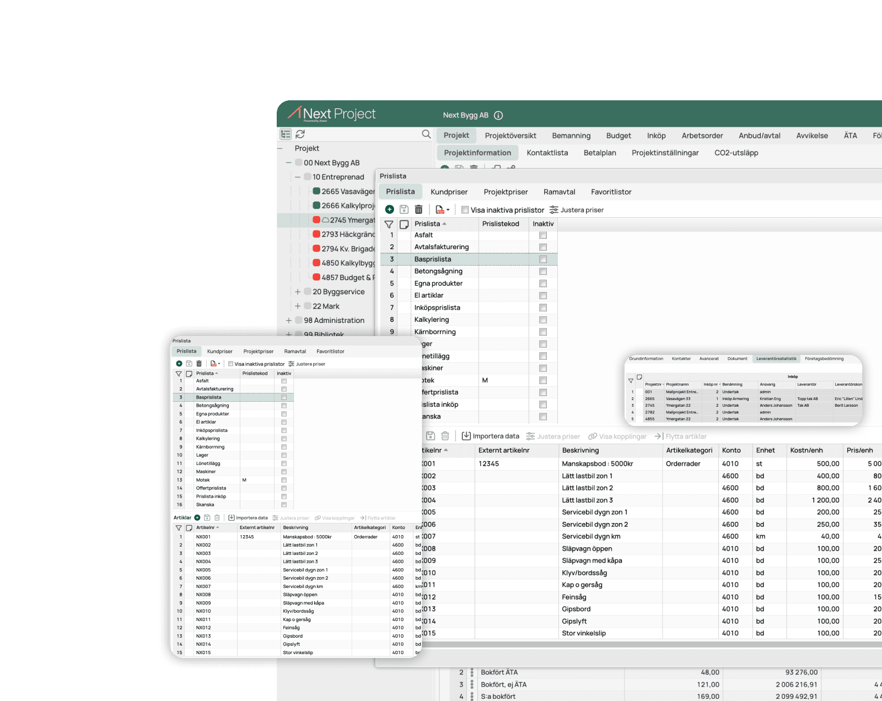
Task: Click Importera data in small Prislista panel
Action: click(x=248, y=518)
